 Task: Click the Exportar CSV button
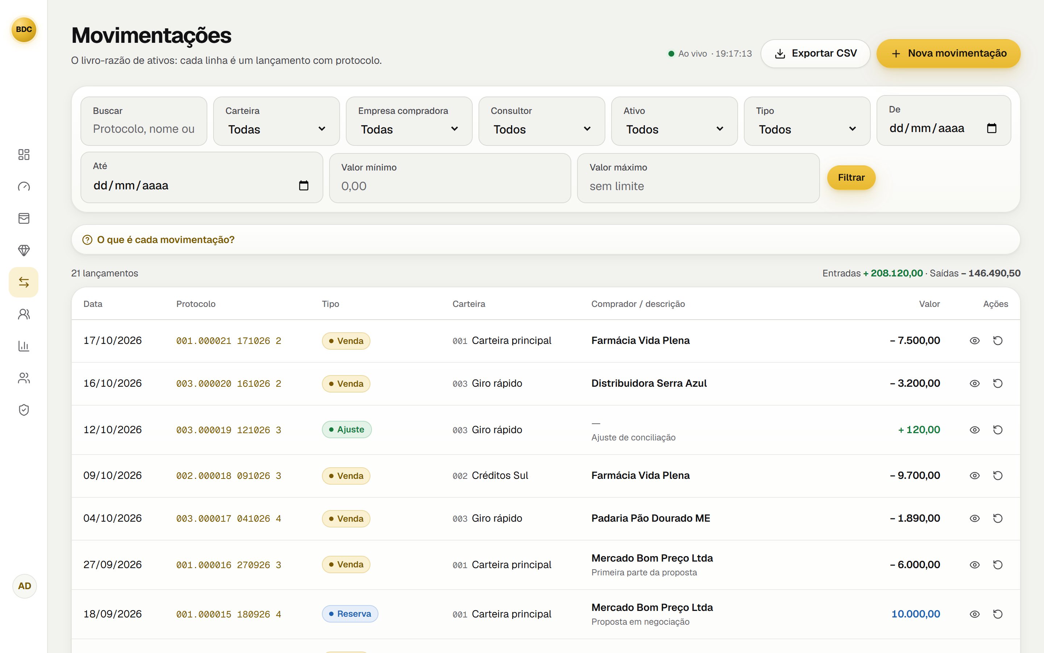(815, 54)
